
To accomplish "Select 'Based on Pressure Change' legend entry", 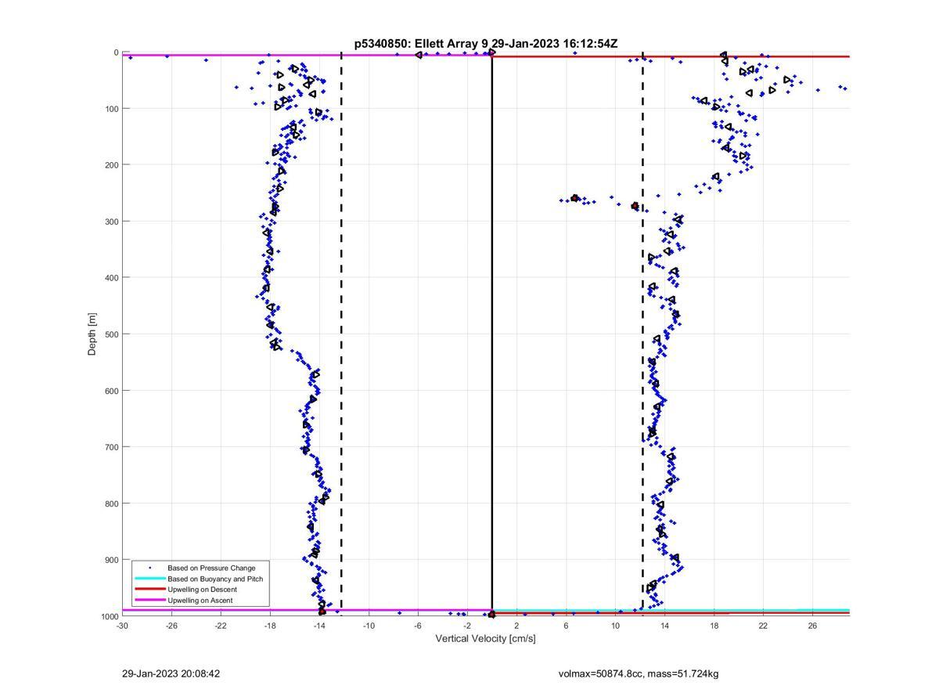I will pos(211,568).
